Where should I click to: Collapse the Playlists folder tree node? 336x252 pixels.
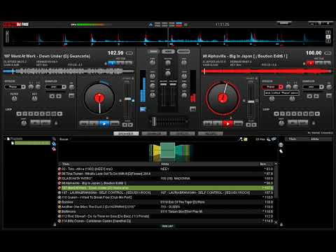tap(5, 139)
